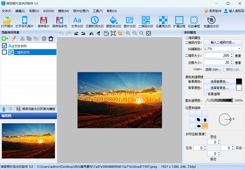Move the watermark up in list

click(4, 109)
